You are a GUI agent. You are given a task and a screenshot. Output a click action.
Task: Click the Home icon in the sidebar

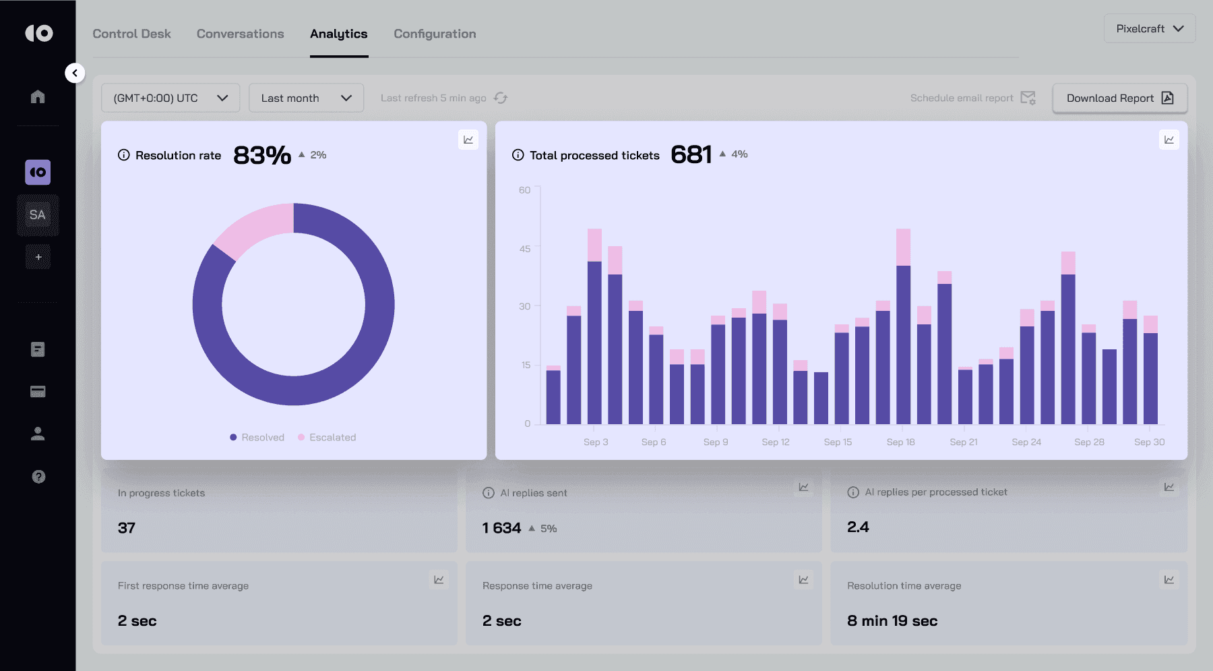click(x=38, y=96)
